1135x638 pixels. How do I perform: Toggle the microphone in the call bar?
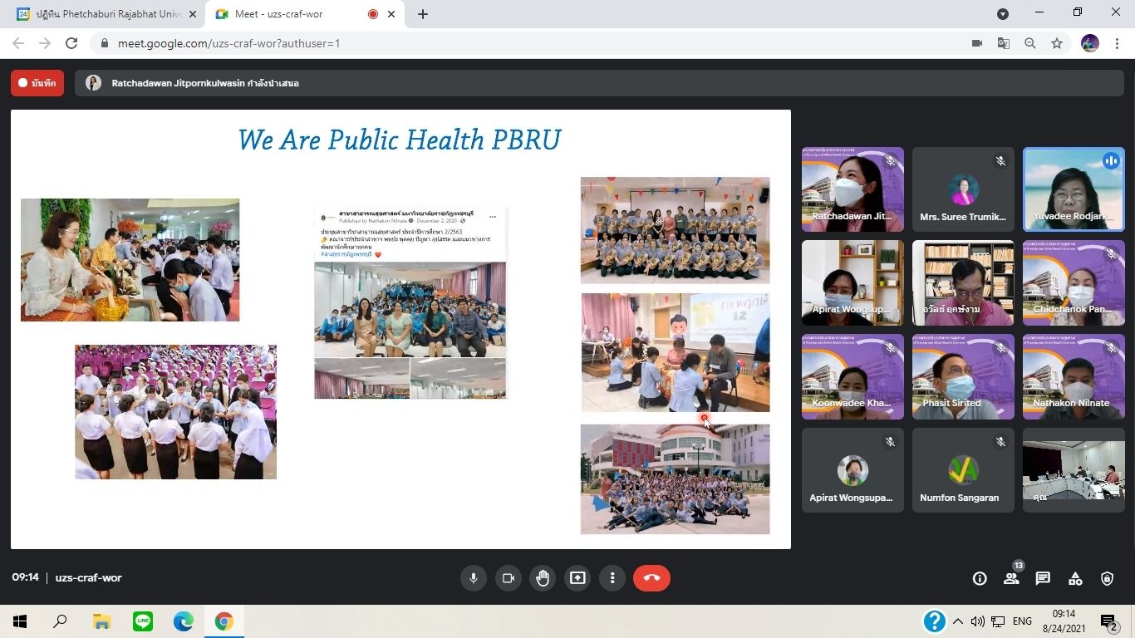[474, 578]
